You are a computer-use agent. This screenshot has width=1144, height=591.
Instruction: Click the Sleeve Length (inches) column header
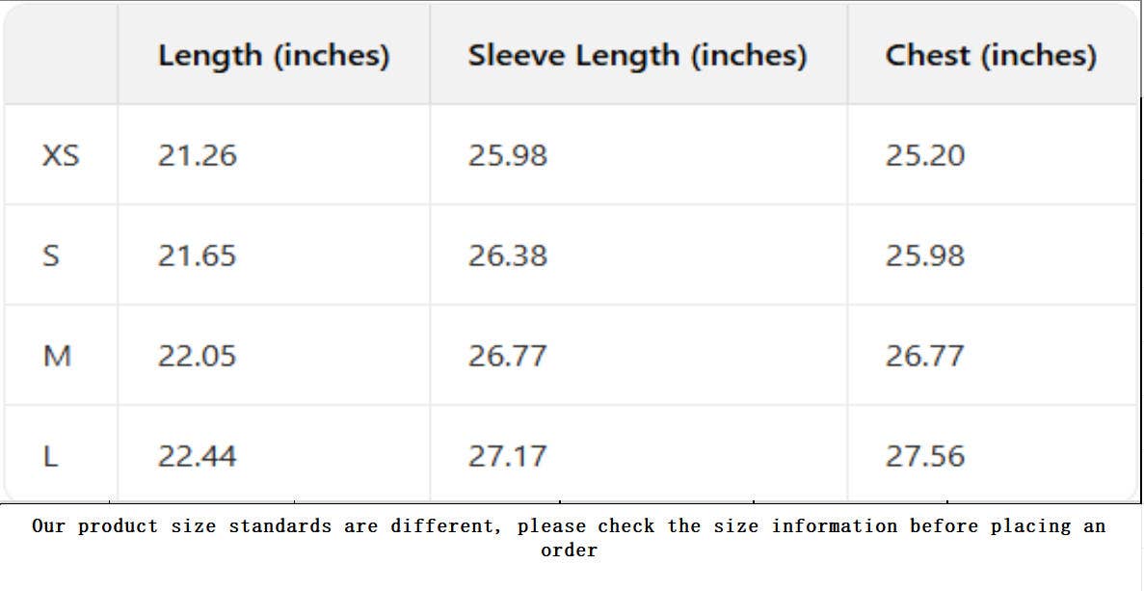pos(637,56)
